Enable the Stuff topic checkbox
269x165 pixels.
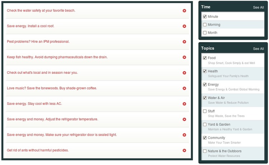tap(205, 111)
